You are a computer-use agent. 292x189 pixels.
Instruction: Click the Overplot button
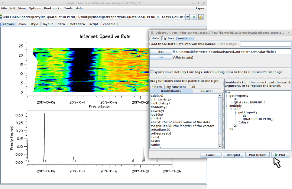(x=233, y=155)
